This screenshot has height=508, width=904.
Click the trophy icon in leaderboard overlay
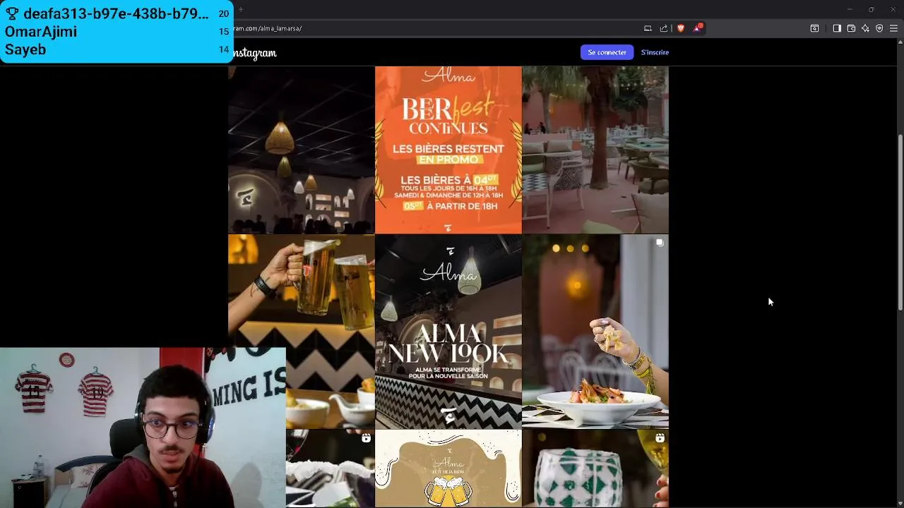pos(12,14)
